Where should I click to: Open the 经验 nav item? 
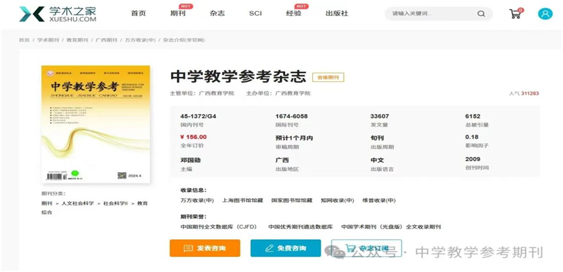293,13
